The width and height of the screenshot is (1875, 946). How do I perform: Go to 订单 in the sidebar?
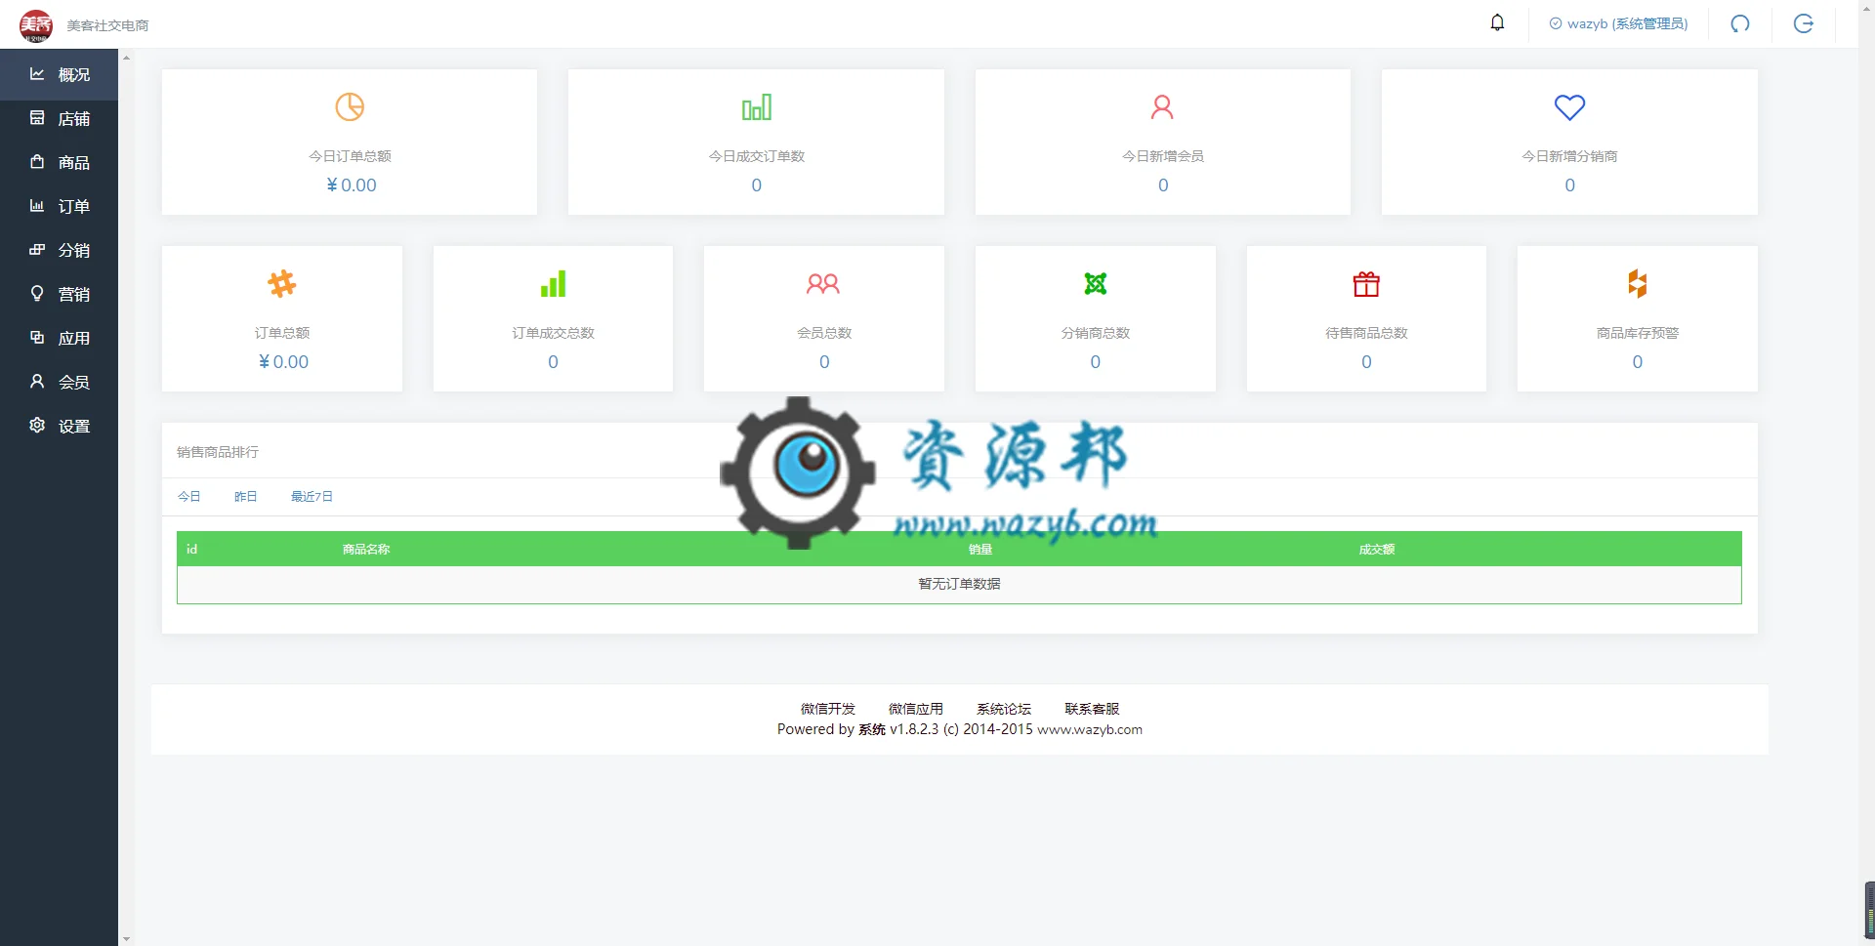click(59, 206)
